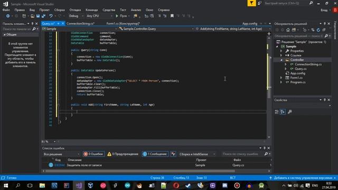Viewport: 338px width, 190px height.
Task: Click the Windows Start button
Action: [6, 185]
